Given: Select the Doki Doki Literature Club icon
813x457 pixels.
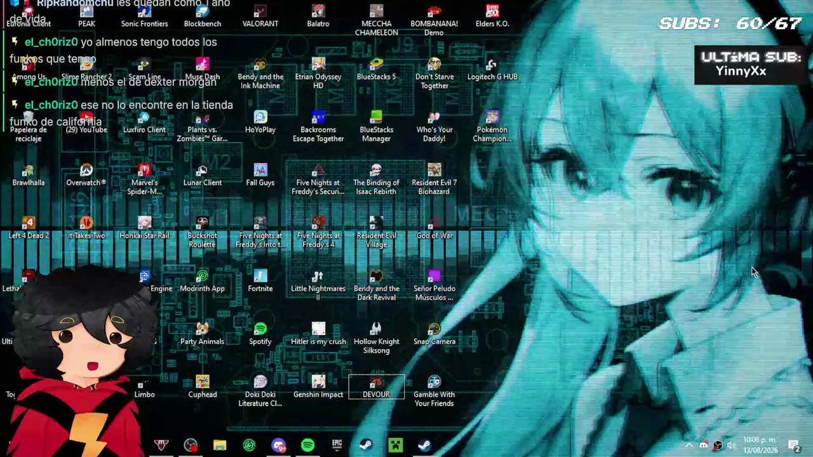Looking at the screenshot, I should point(260,392).
